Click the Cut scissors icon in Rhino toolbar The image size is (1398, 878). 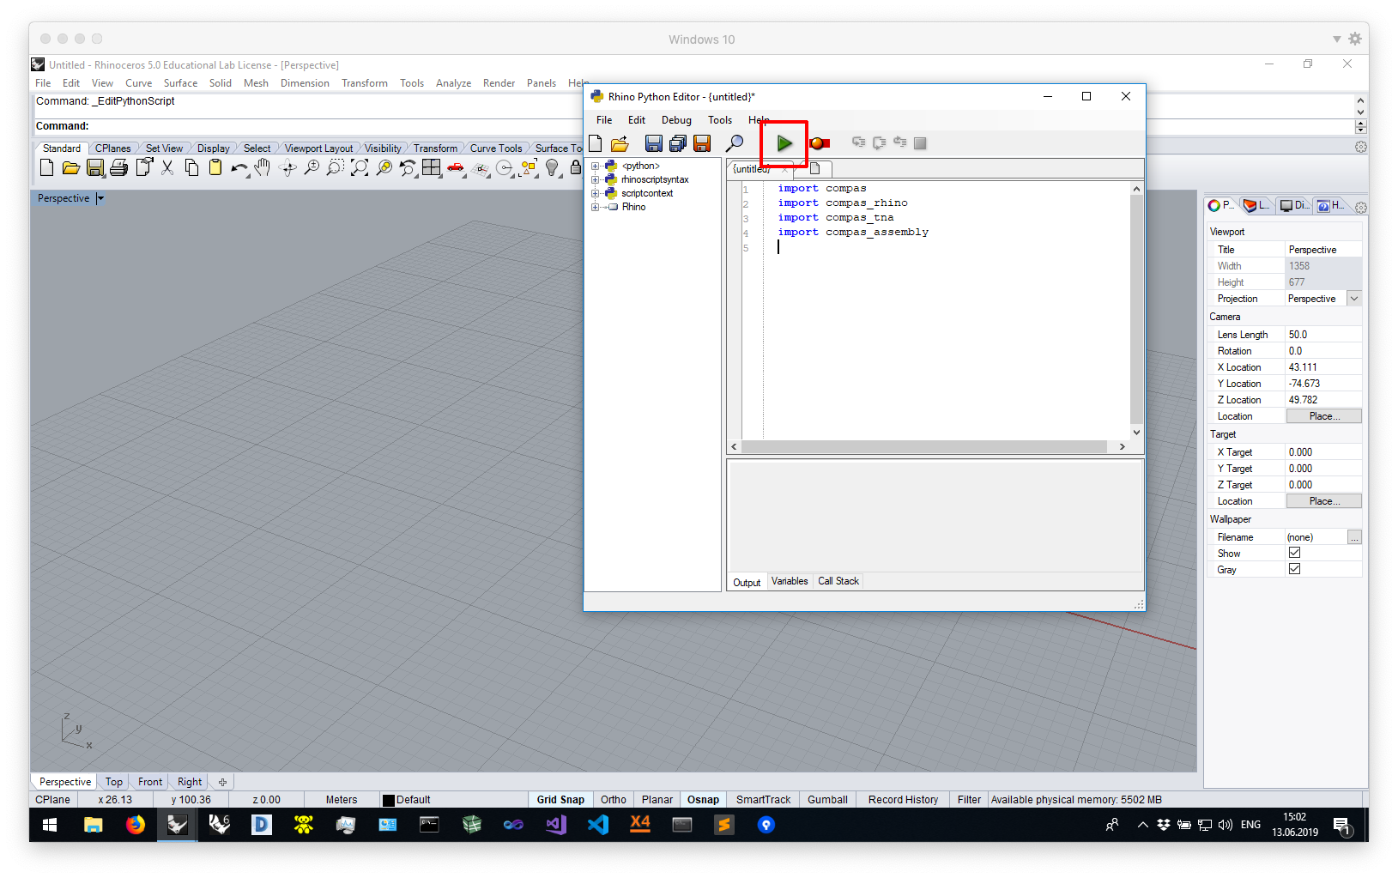[167, 167]
